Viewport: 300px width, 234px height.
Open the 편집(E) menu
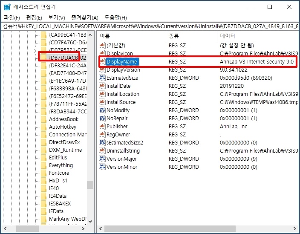coord(34,18)
